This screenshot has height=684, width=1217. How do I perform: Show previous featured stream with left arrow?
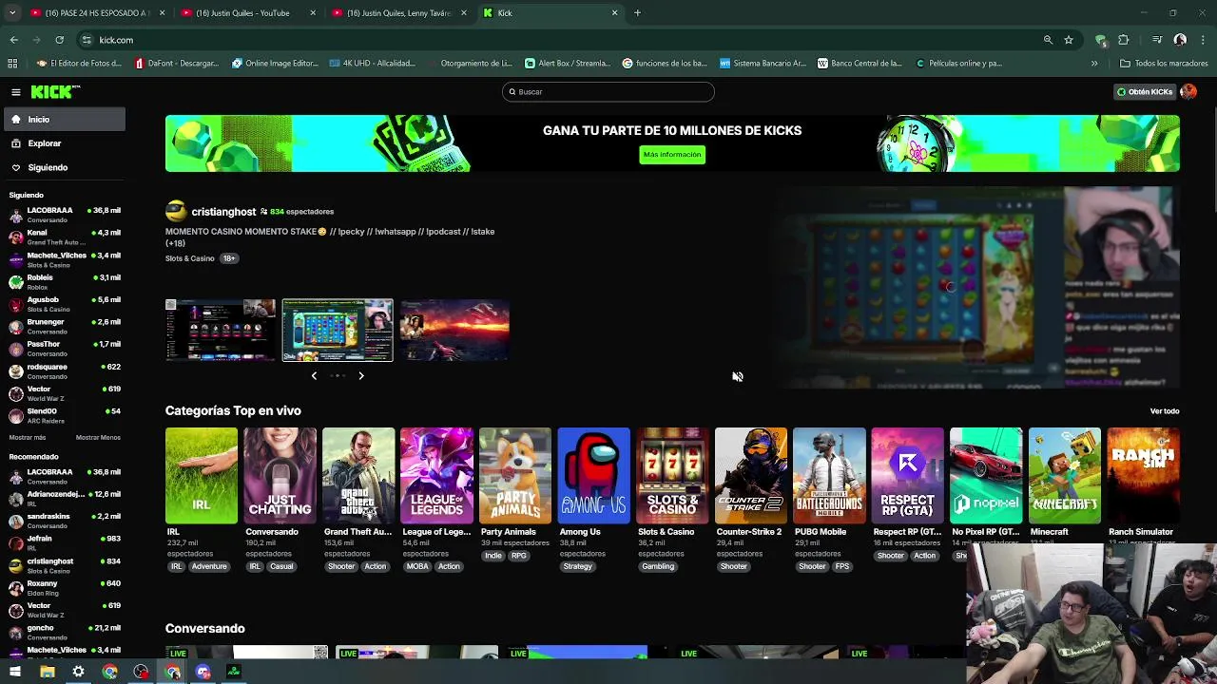pyautogui.click(x=314, y=376)
